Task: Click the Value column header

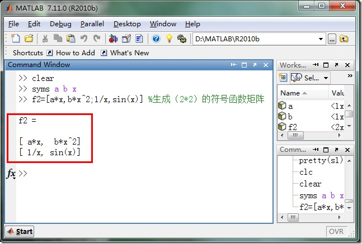Action: tap(337, 93)
